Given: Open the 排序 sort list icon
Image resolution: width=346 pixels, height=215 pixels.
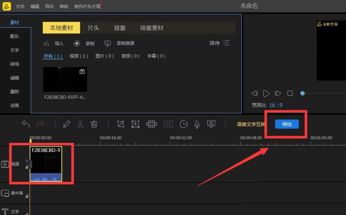Looking at the screenshot, I should tap(226, 43).
